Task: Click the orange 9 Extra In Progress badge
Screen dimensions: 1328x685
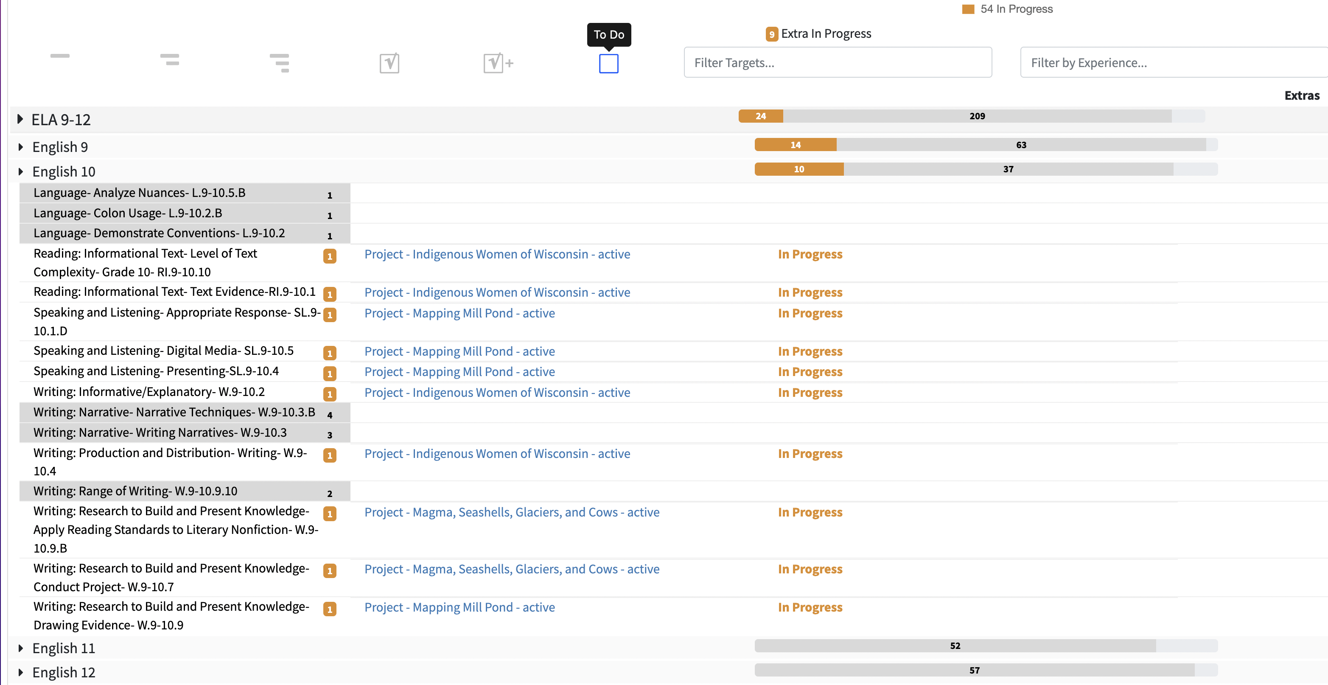Action: pos(771,34)
